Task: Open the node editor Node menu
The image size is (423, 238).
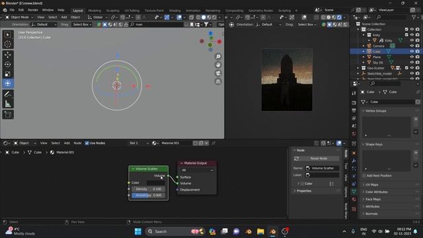Action: [x=77, y=143]
